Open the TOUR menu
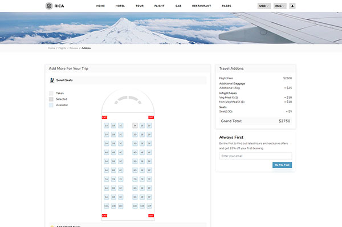The width and height of the screenshot is (342, 227). (140, 6)
